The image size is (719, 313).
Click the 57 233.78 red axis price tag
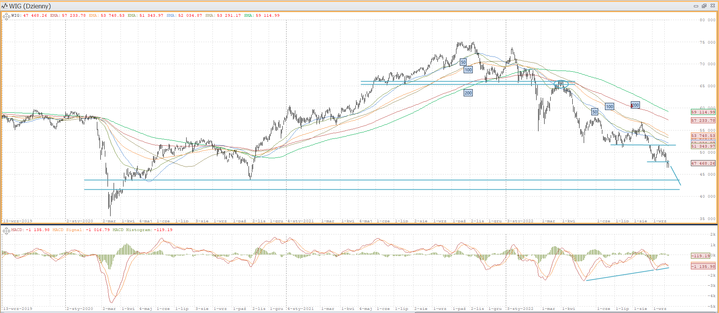coord(703,120)
